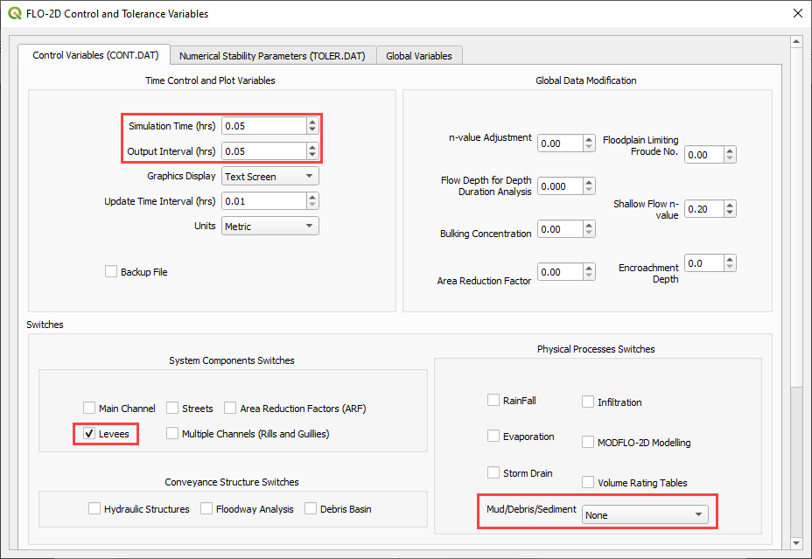Click the Simulation Time input field
This screenshot has height=559, width=812.
(x=262, y=126)
